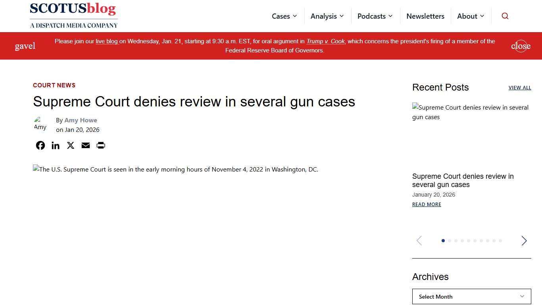Dismiss the red announcement banner with close

(x=521, y=46)
